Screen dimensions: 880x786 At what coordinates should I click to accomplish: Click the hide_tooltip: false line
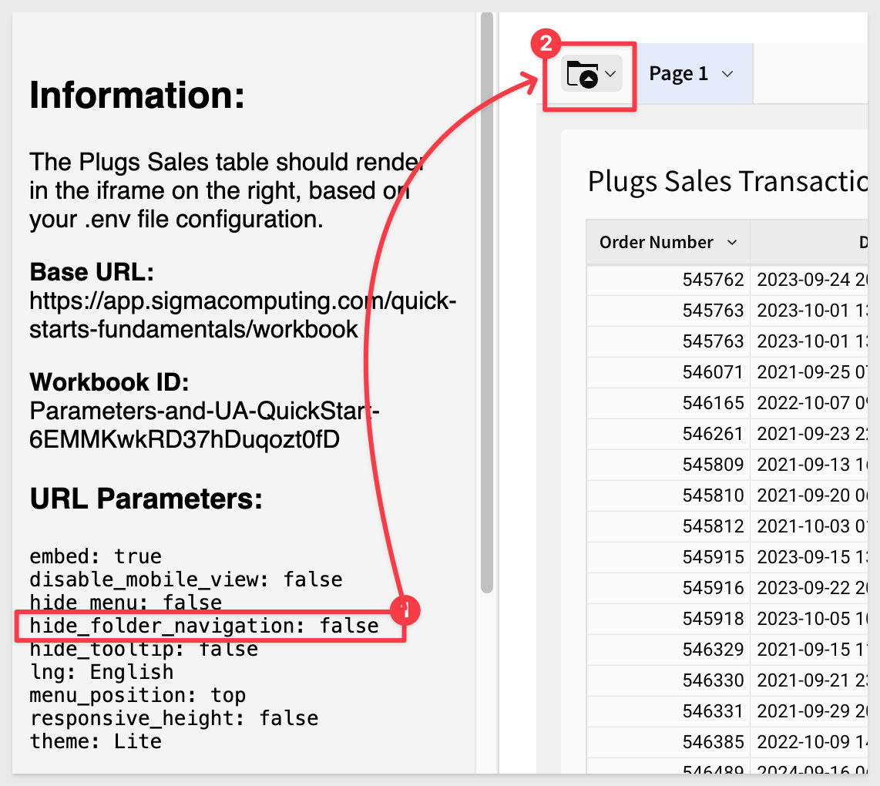coord(143,649)
